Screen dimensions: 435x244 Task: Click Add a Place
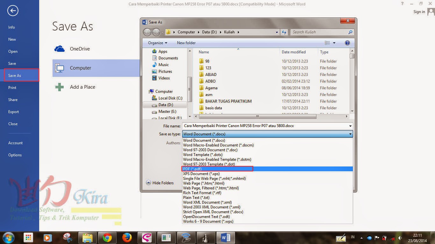tap(96, 87)
